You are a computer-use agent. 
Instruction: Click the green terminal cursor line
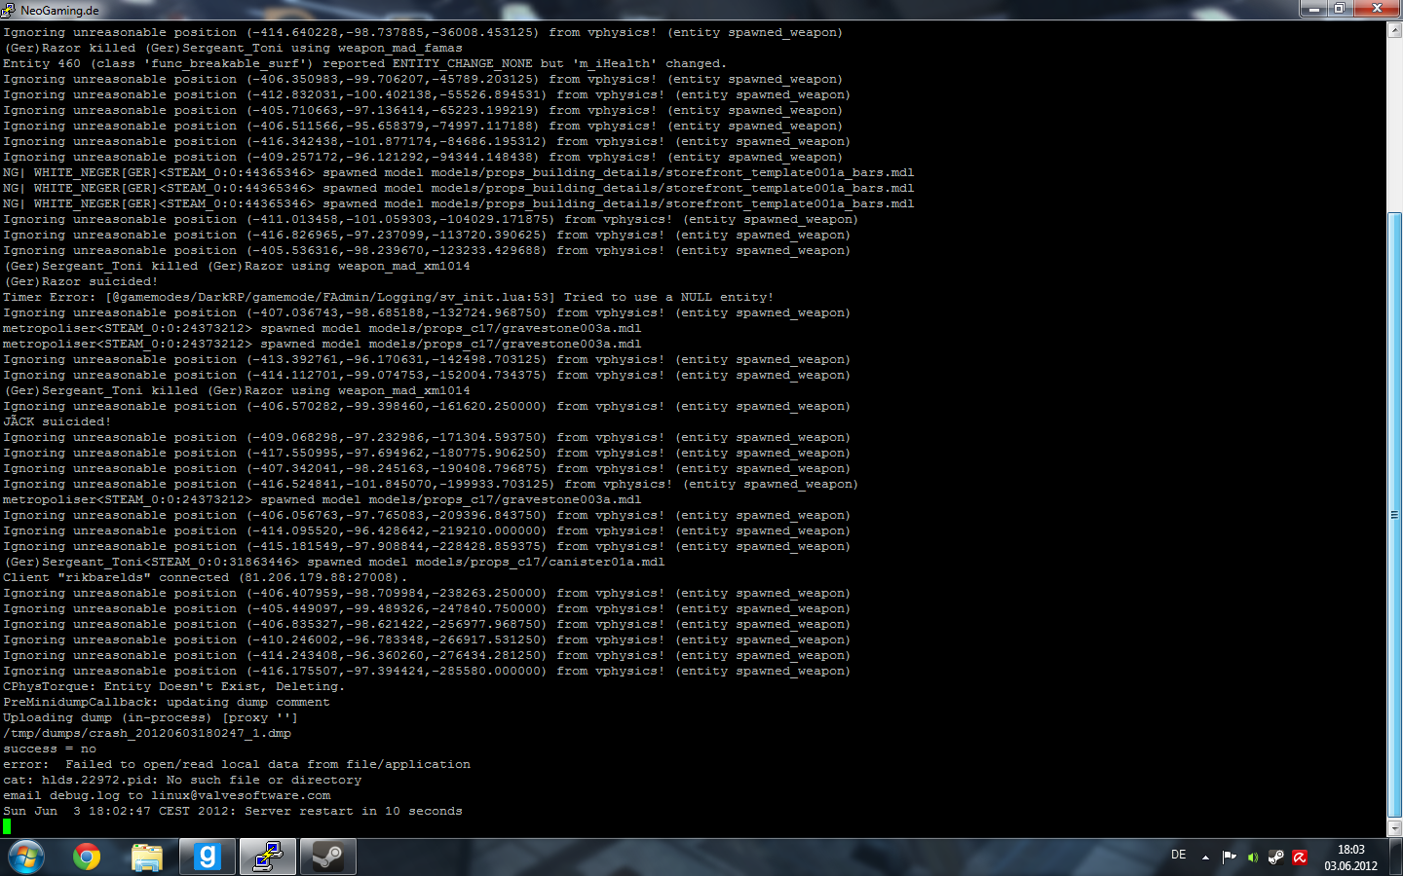tap(8, 826)
